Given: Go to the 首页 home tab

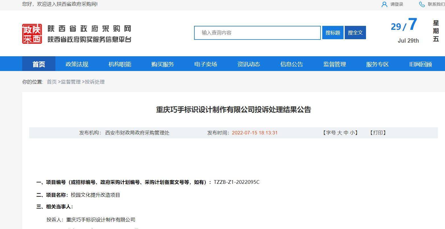Looking at the screenshot, I should click(39, 64).
